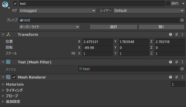Collapse the Transform component
This screenshot has height=107, width=186.
click(x=3, y=35)
